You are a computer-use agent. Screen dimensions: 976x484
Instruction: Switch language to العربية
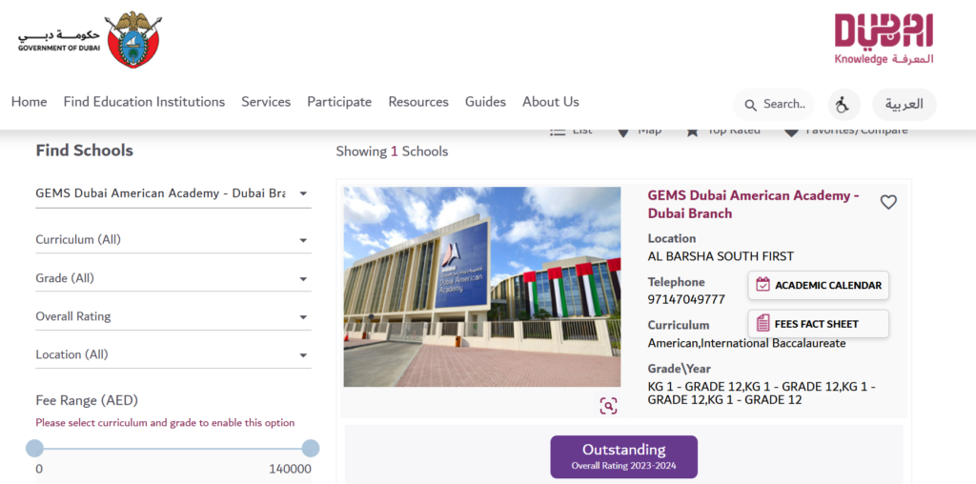(904, 105)
